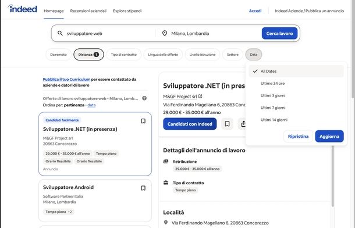Open Esplora stipendi tab
This screenshot has width=355, height=228.
pos(127,11)
